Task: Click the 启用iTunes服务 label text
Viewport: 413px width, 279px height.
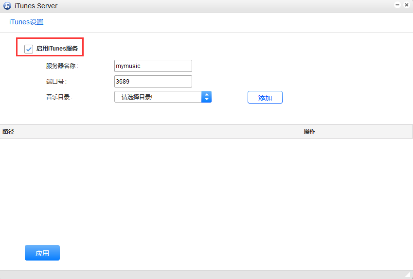Action: pos(57,49)
